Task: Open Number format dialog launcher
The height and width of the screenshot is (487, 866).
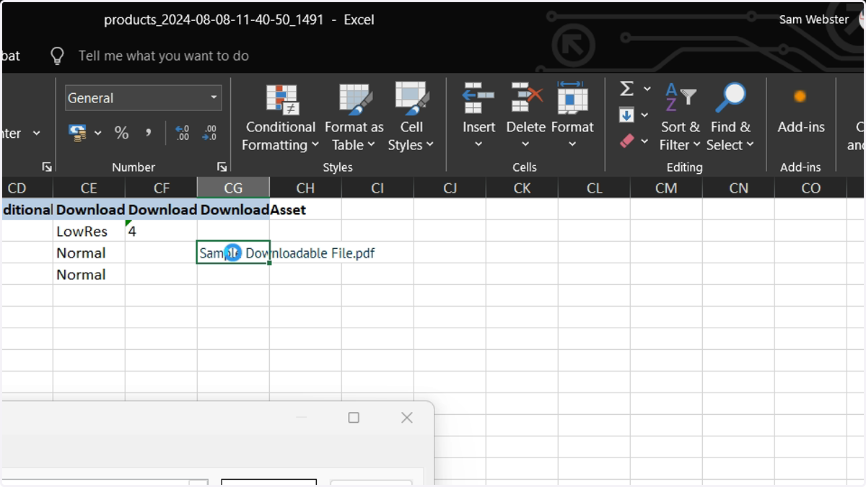Action: (x=222, y=167)
